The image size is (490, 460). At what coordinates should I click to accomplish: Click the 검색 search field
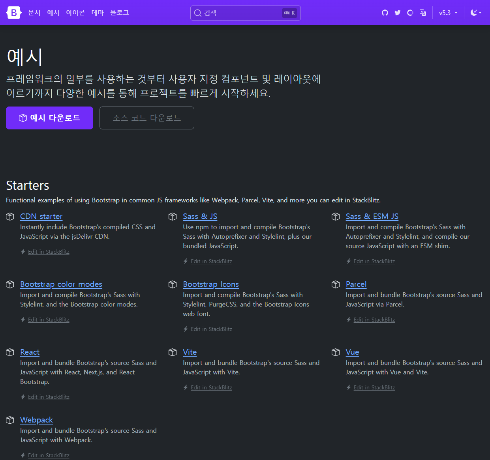point(245,13)
